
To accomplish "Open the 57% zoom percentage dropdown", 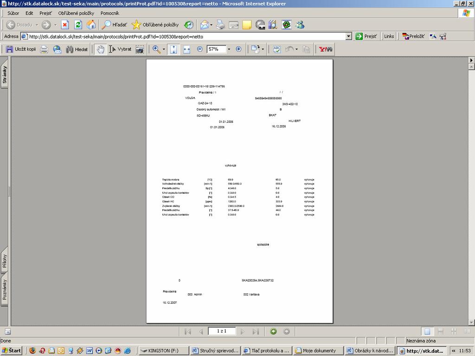I will (229, 49).
